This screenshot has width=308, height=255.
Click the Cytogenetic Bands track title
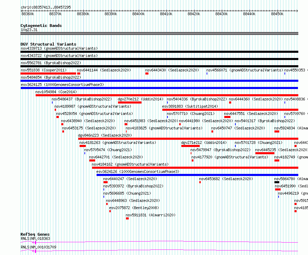coord(41,26)
